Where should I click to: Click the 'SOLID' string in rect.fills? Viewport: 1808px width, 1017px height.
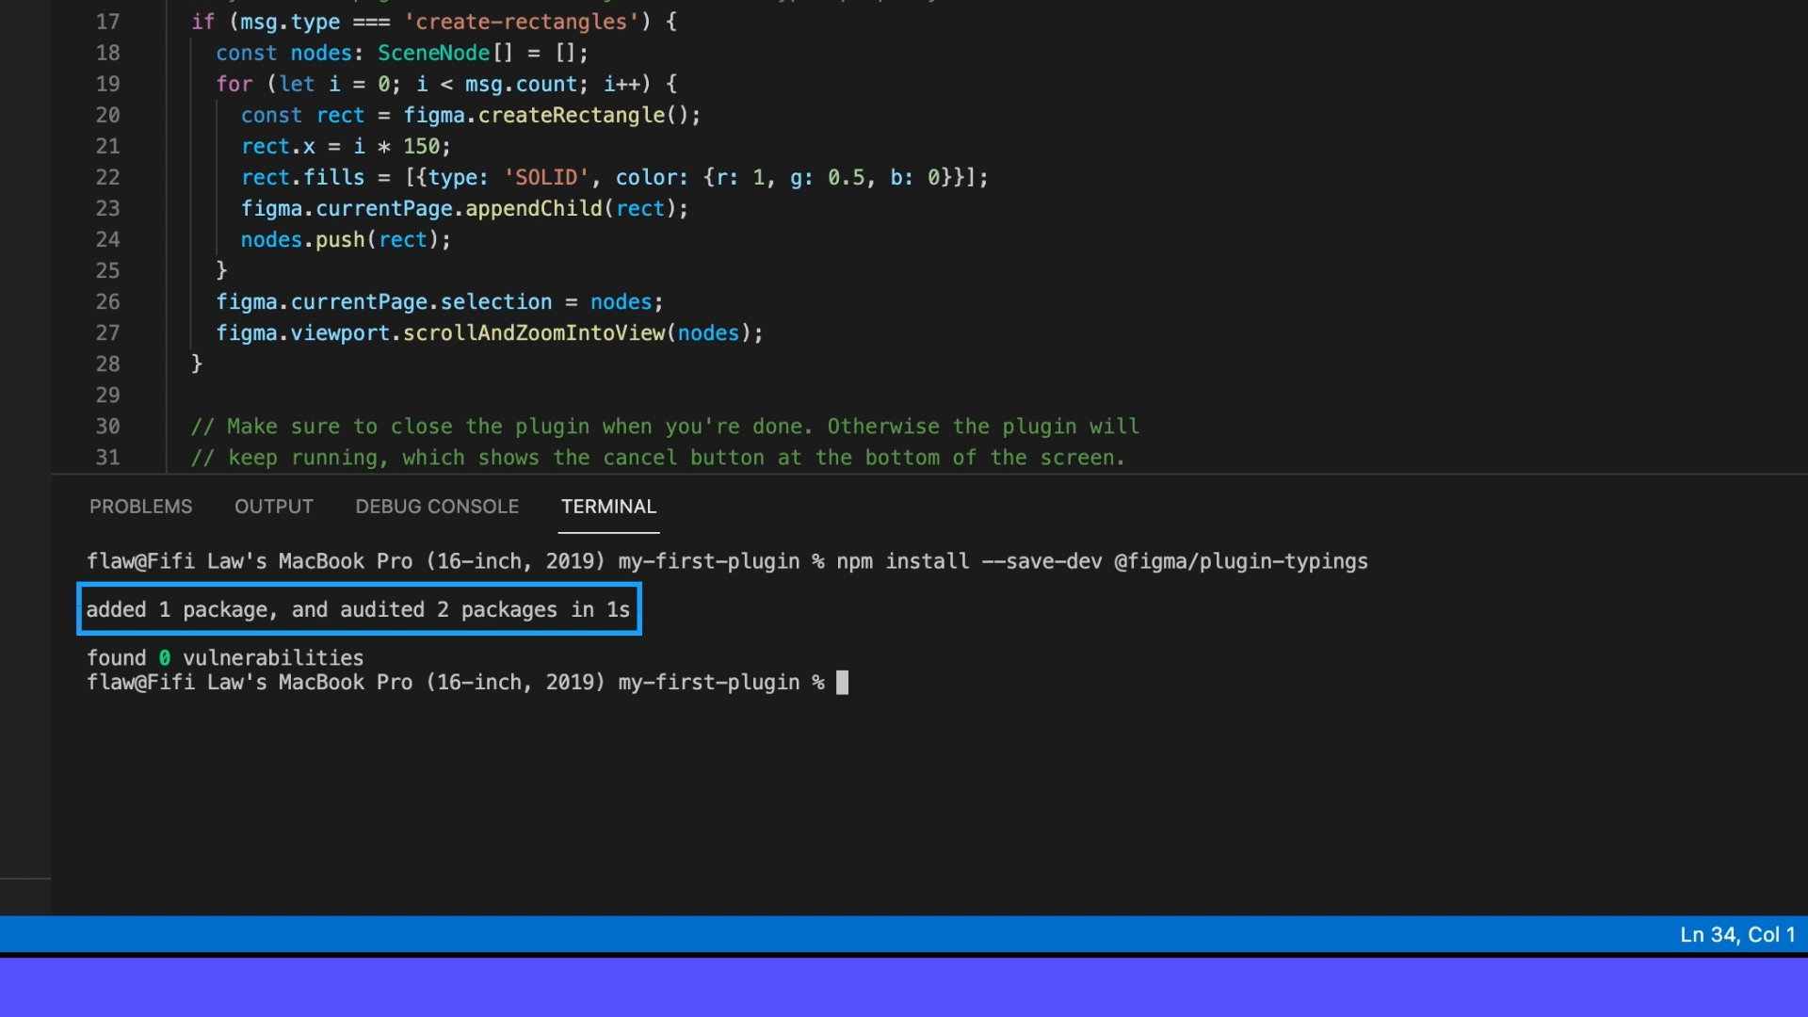(x=546, y=177)
